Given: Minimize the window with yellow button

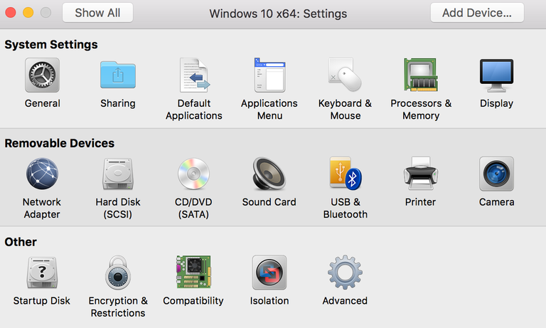Looking at the screenshot, I should coord(28,13).
